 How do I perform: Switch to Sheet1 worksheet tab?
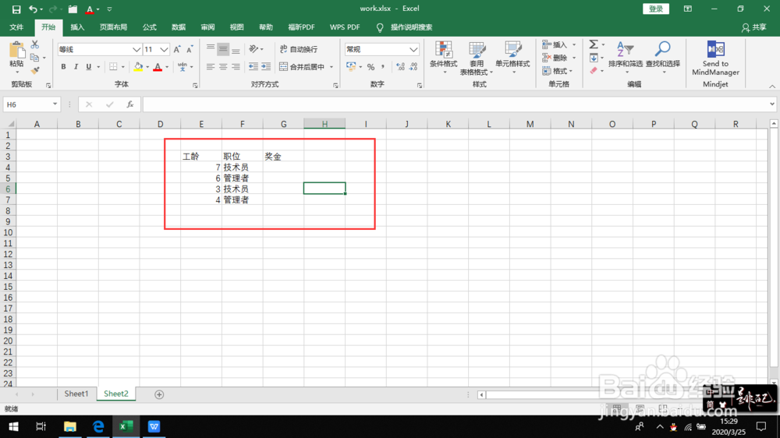[76, 394]
